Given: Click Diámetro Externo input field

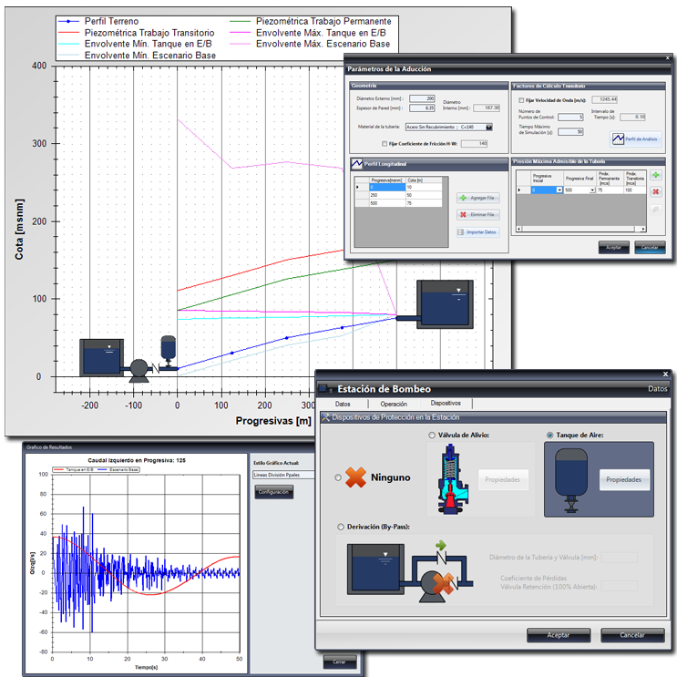Looking at the screenshot, I should tap(422, 98).
